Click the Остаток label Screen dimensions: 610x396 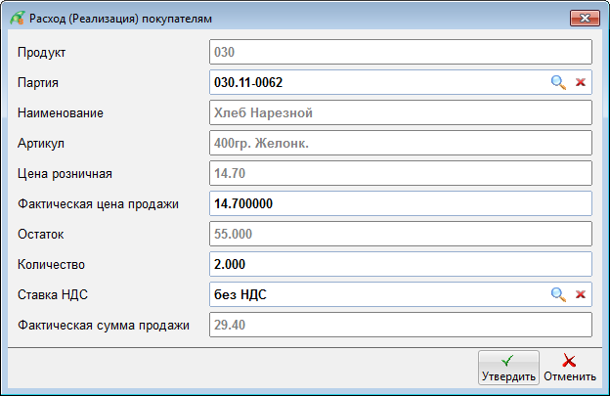(40, 234)
